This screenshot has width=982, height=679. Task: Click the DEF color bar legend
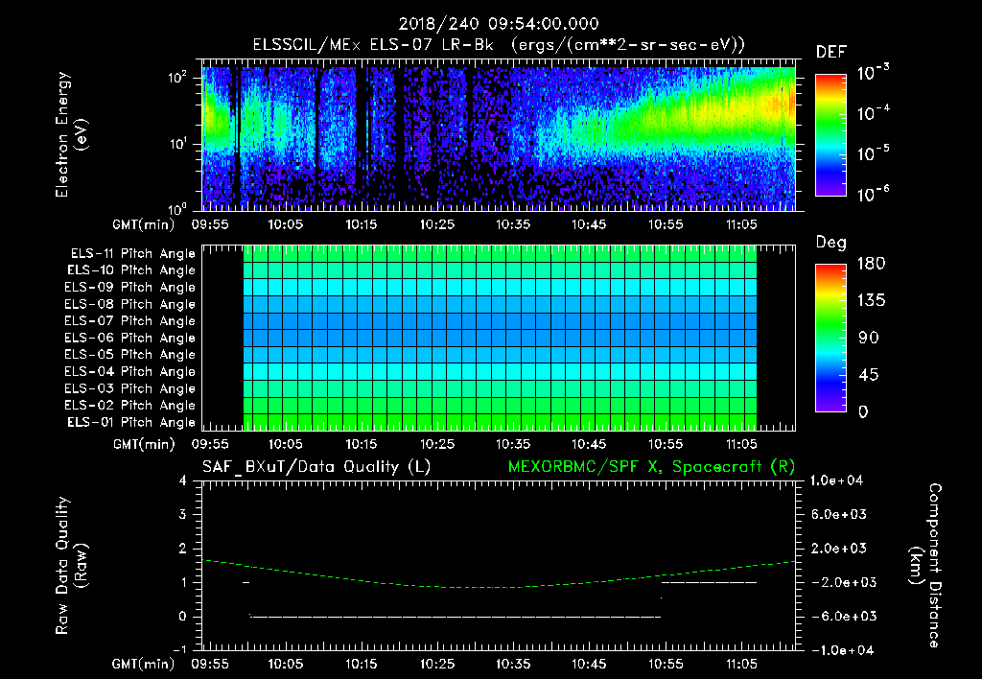[830, 134]
